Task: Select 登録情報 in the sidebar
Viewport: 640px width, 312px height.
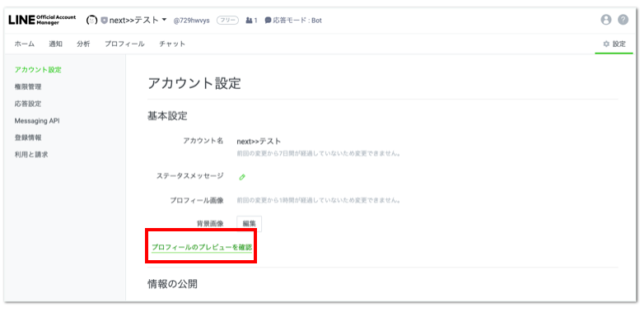Action: pyautogui.click(x=28, y=137)
